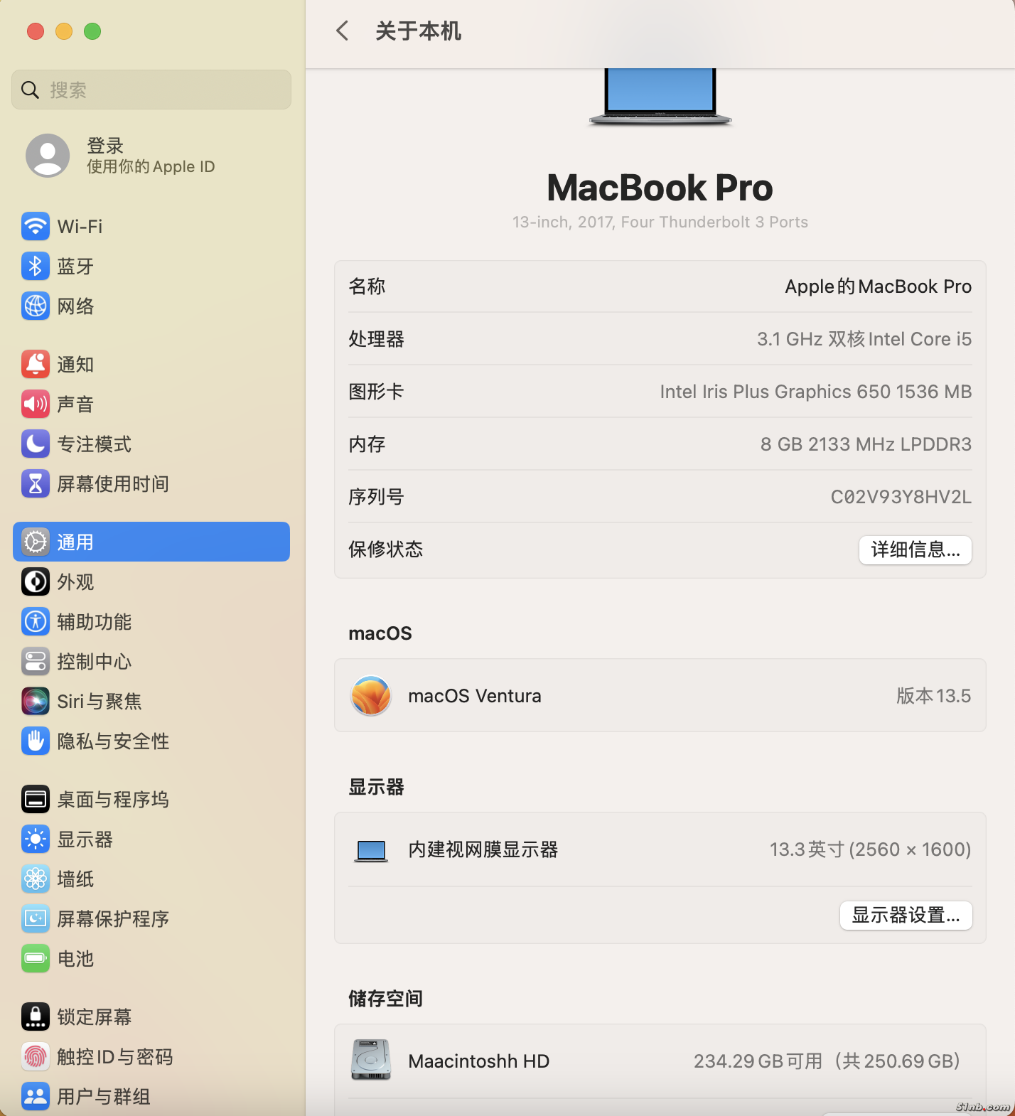Click the Notifications (通知) bell icon

pos(36,365)
